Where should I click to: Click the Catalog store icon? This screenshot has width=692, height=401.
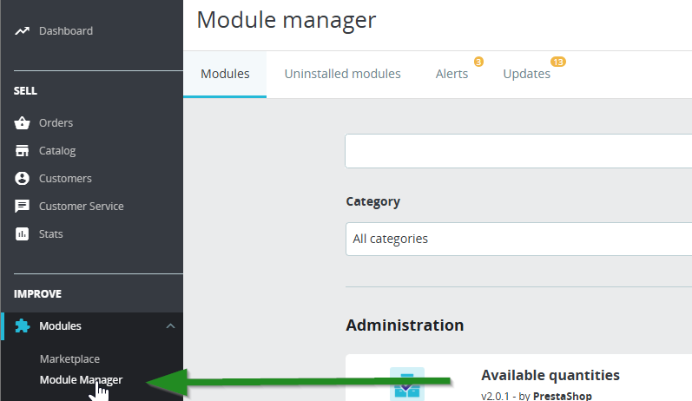click(x=23, y=151)
